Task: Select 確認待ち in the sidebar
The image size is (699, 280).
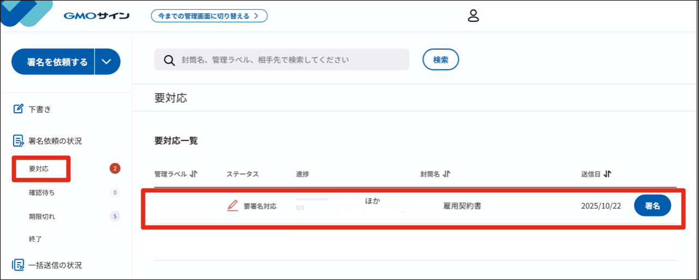Action: [x=41, y=192]
